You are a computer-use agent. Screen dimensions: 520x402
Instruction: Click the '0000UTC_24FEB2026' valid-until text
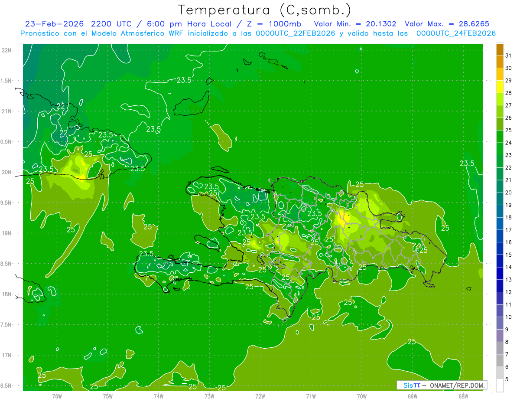click(x=456, y=33)
